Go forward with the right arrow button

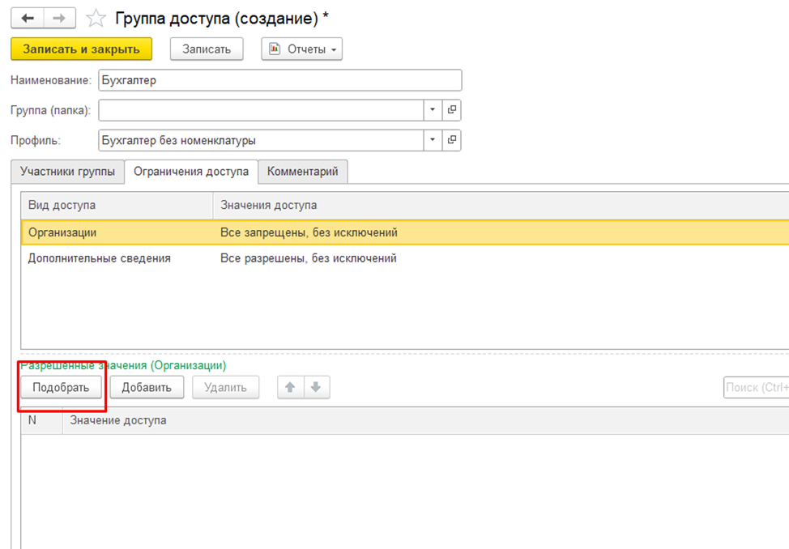point(59,18)
